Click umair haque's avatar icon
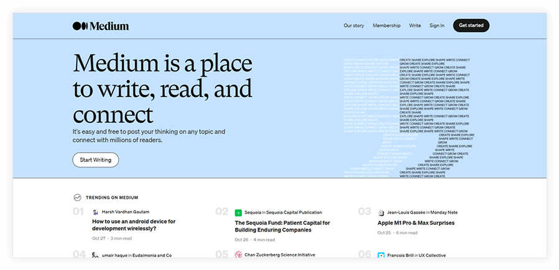 [95, 255]
